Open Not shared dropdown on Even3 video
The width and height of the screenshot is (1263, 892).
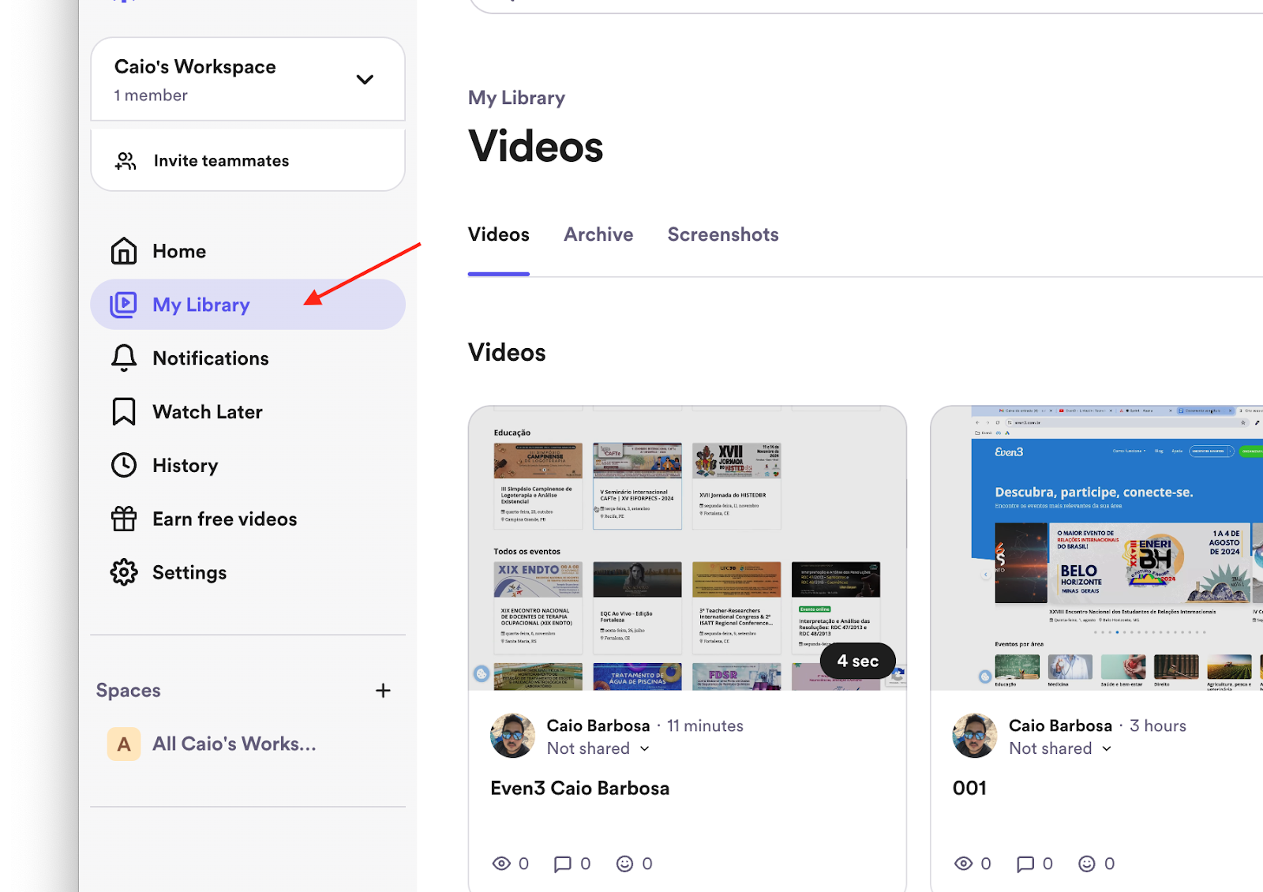coord(598,748)
